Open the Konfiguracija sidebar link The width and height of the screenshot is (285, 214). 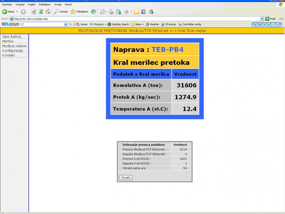tap(12, 51)
